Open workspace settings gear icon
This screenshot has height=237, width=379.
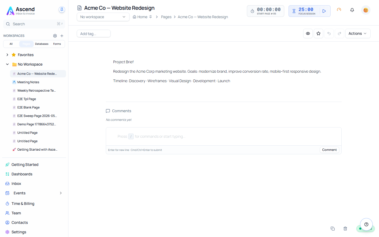click(55, 36)
